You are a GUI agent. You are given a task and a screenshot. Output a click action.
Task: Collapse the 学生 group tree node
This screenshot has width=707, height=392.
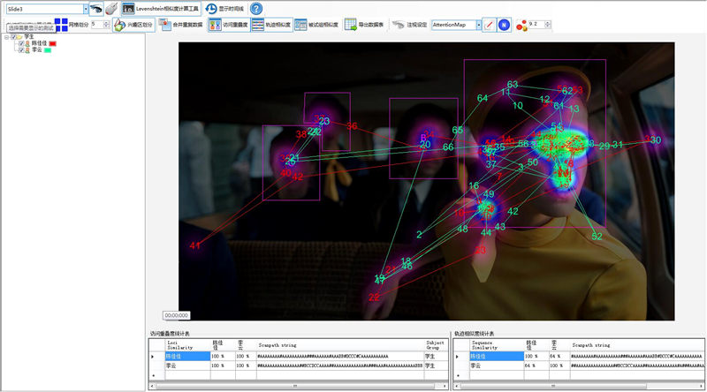point(7,37)
